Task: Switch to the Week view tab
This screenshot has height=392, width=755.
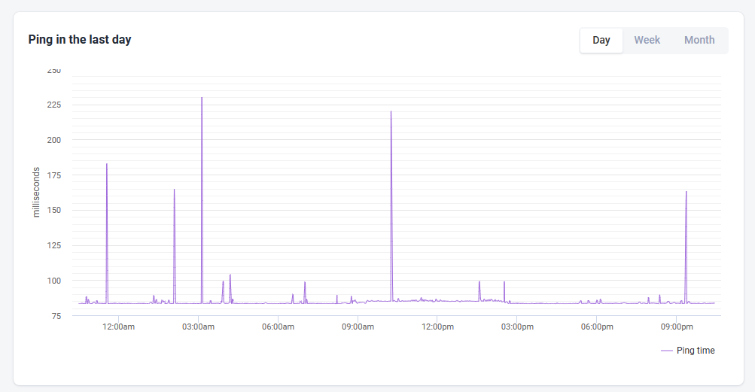Action: pos(647,40)
